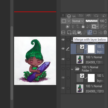Toggle eye of Brightness layer inside Folder 1
108x108 pixels.
click(x=63, y=78)
